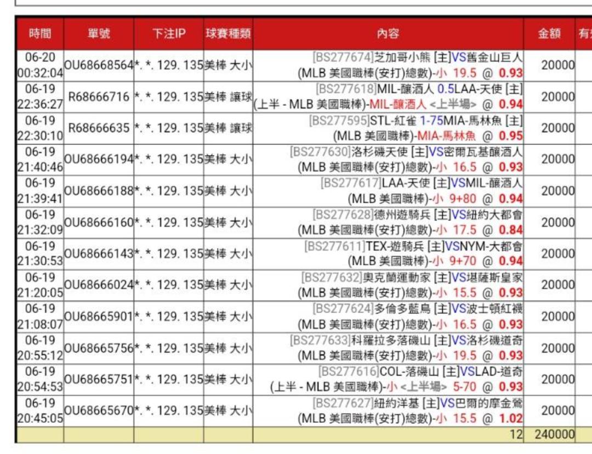592x454 pixels.
Task: Click IP *.*.129.135 in row R68666635
Action: pyautogui.click(x=169, y=128)
